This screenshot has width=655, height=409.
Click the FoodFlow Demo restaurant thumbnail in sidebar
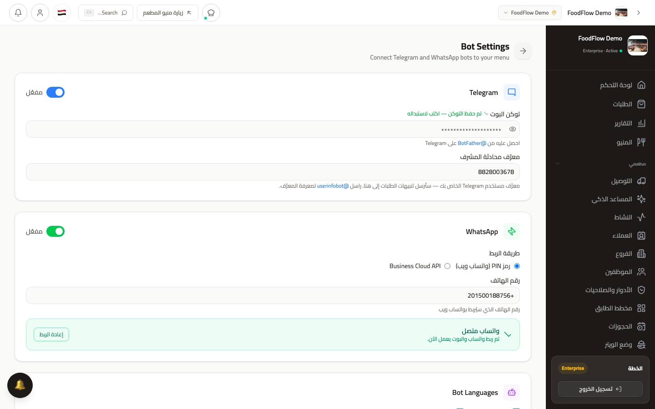pos(638,45)
